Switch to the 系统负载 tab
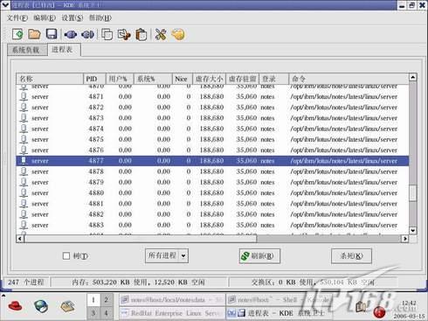 point(27,50)
